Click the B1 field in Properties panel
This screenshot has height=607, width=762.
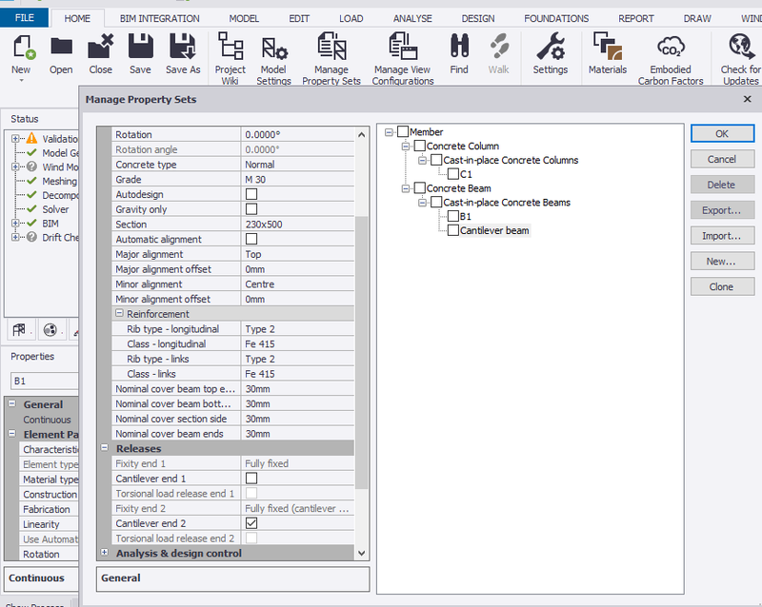pos(44,381)
